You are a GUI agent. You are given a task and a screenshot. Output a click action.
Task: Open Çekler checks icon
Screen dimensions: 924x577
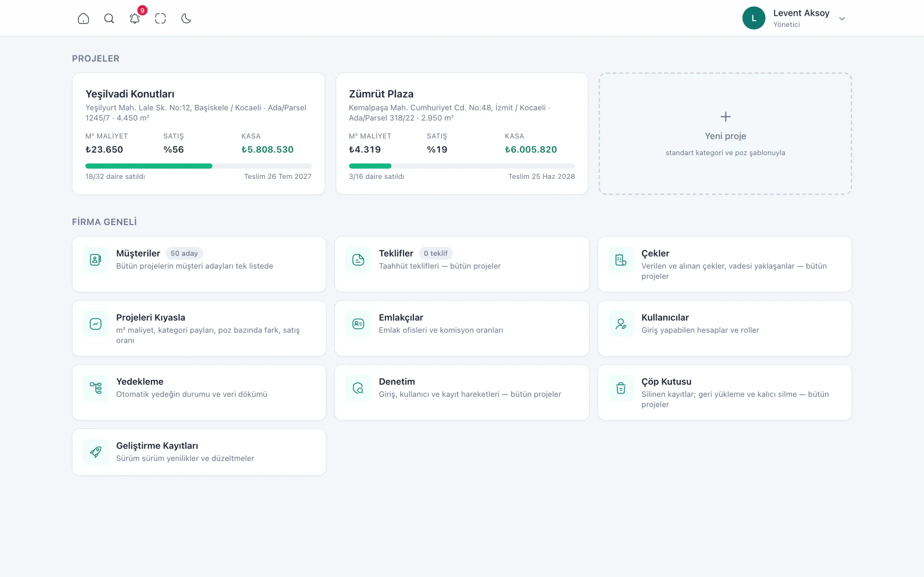pyautogui.click(x=621, y=260)
